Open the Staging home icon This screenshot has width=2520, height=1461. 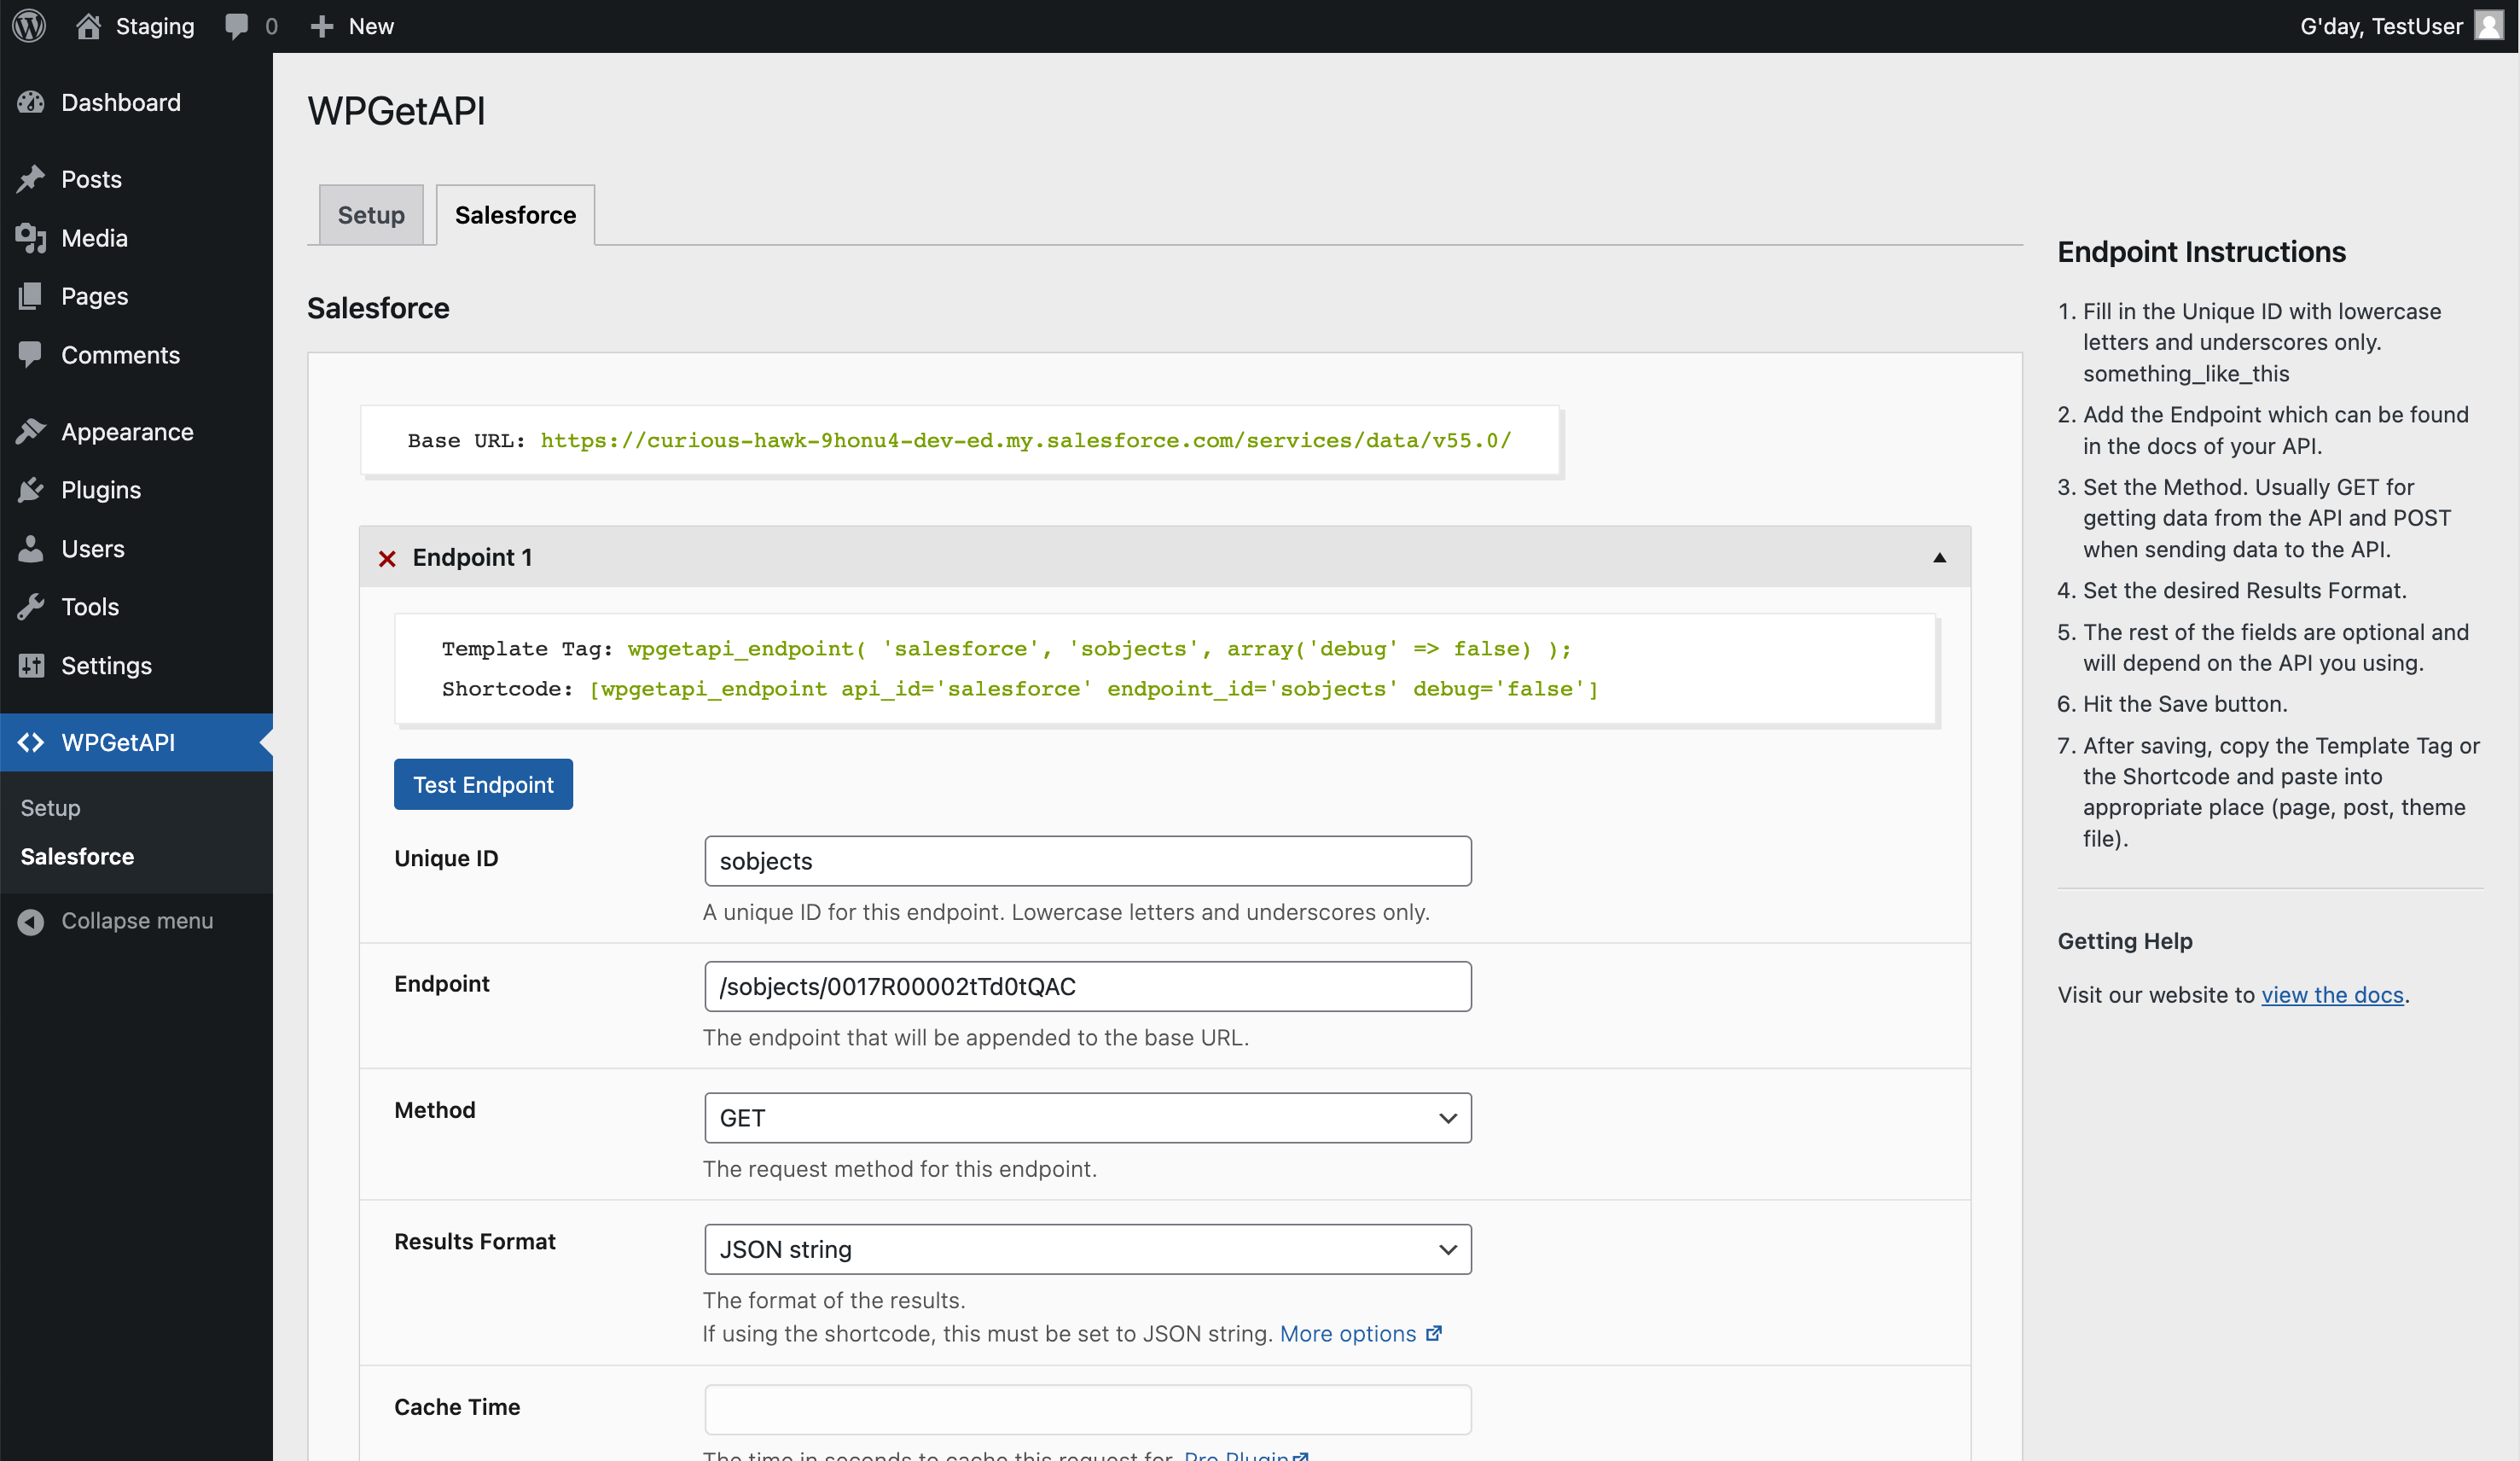[x=88, y=26]
